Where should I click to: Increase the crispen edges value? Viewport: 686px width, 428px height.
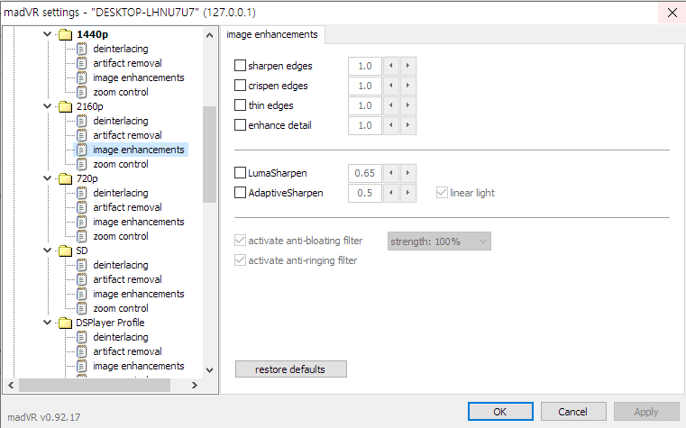click(x=408, y=86)
